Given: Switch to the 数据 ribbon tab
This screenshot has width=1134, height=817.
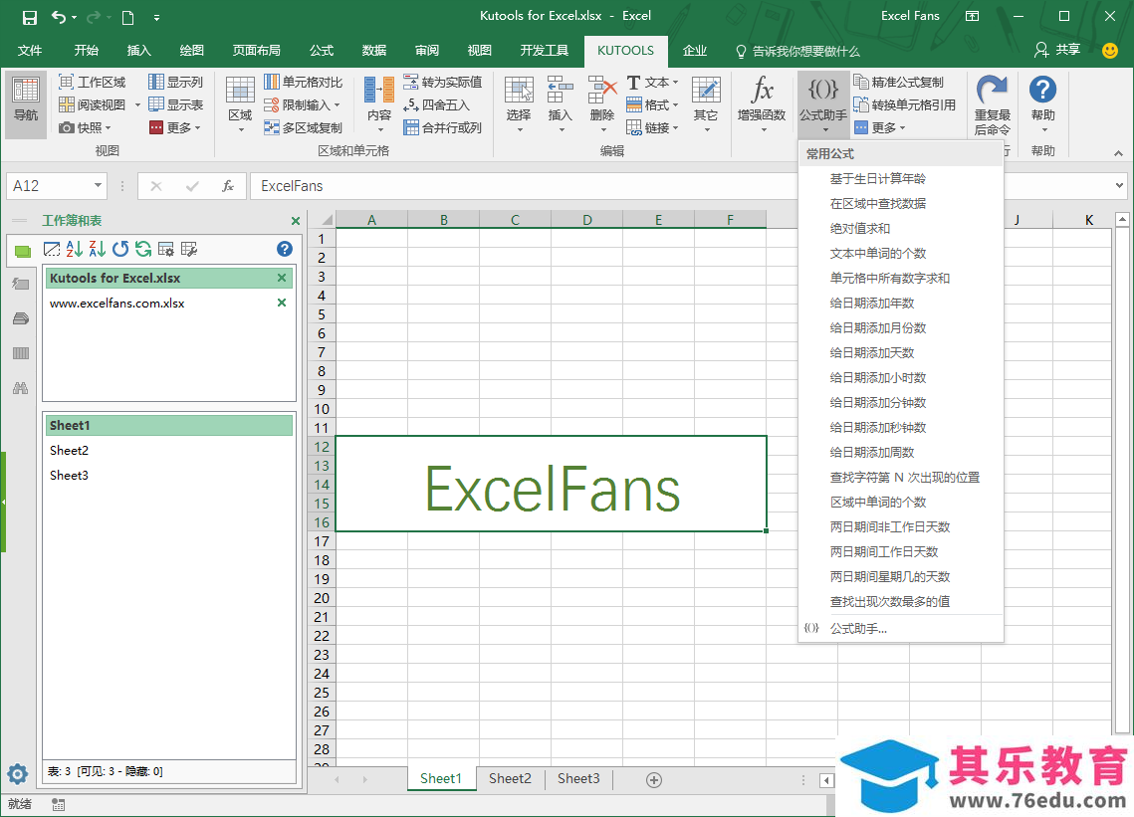Looking at the screenshot, I should tap(374, 50).
